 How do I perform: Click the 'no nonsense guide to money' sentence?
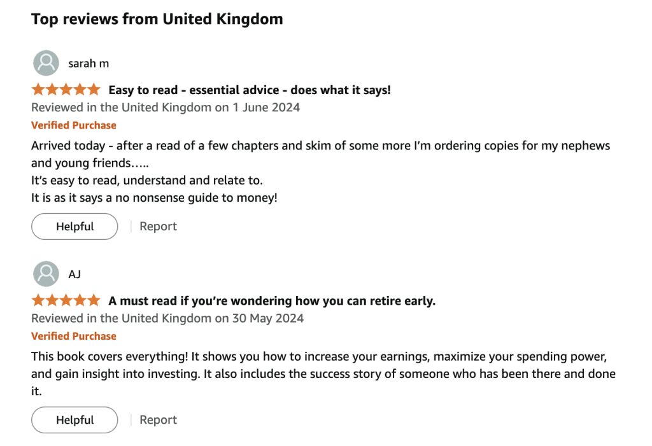(154, 198)
